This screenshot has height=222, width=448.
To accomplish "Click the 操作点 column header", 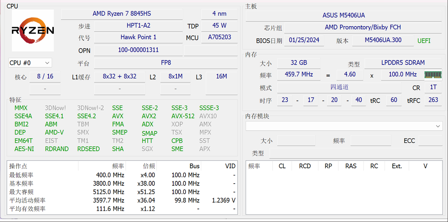I will point(18,166).
